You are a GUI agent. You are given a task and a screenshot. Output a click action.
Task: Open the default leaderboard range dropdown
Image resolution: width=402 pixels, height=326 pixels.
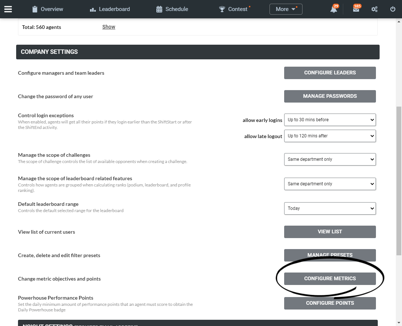[x=330, y=208]
